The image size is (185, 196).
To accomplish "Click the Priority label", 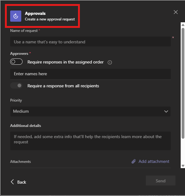I will click(16, 100).
